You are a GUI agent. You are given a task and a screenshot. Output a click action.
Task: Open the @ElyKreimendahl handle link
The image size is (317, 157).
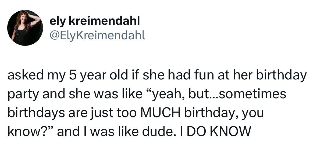pyautogui.click(x=97, y=35)
